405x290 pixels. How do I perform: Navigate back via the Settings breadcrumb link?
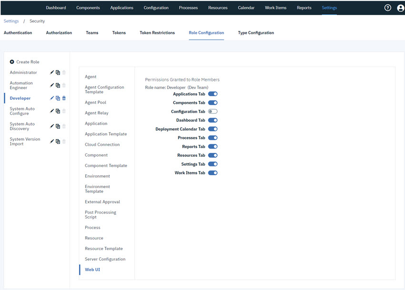11,21
